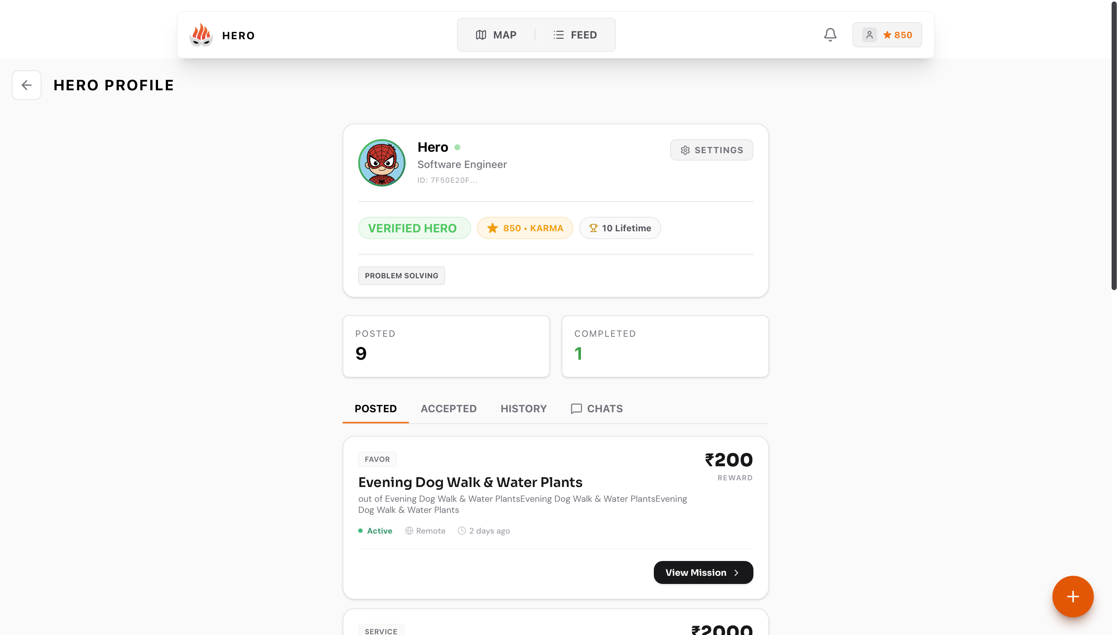Click the Spider-Man profile avatar
The width and height of the screenshot is (1119, 635).
[381, 163]
